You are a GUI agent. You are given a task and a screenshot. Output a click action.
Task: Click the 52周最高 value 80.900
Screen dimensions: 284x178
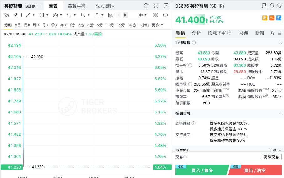pos(240,65)
